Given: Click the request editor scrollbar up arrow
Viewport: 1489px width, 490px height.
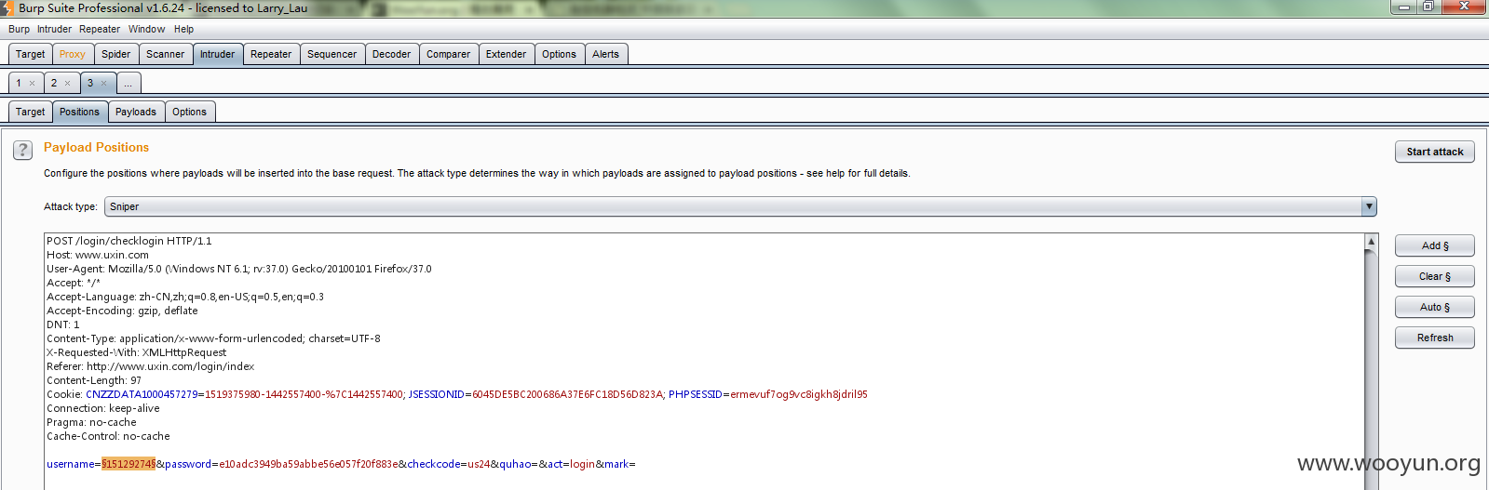Looking at the screenshot, I should tap(1371, 241).
